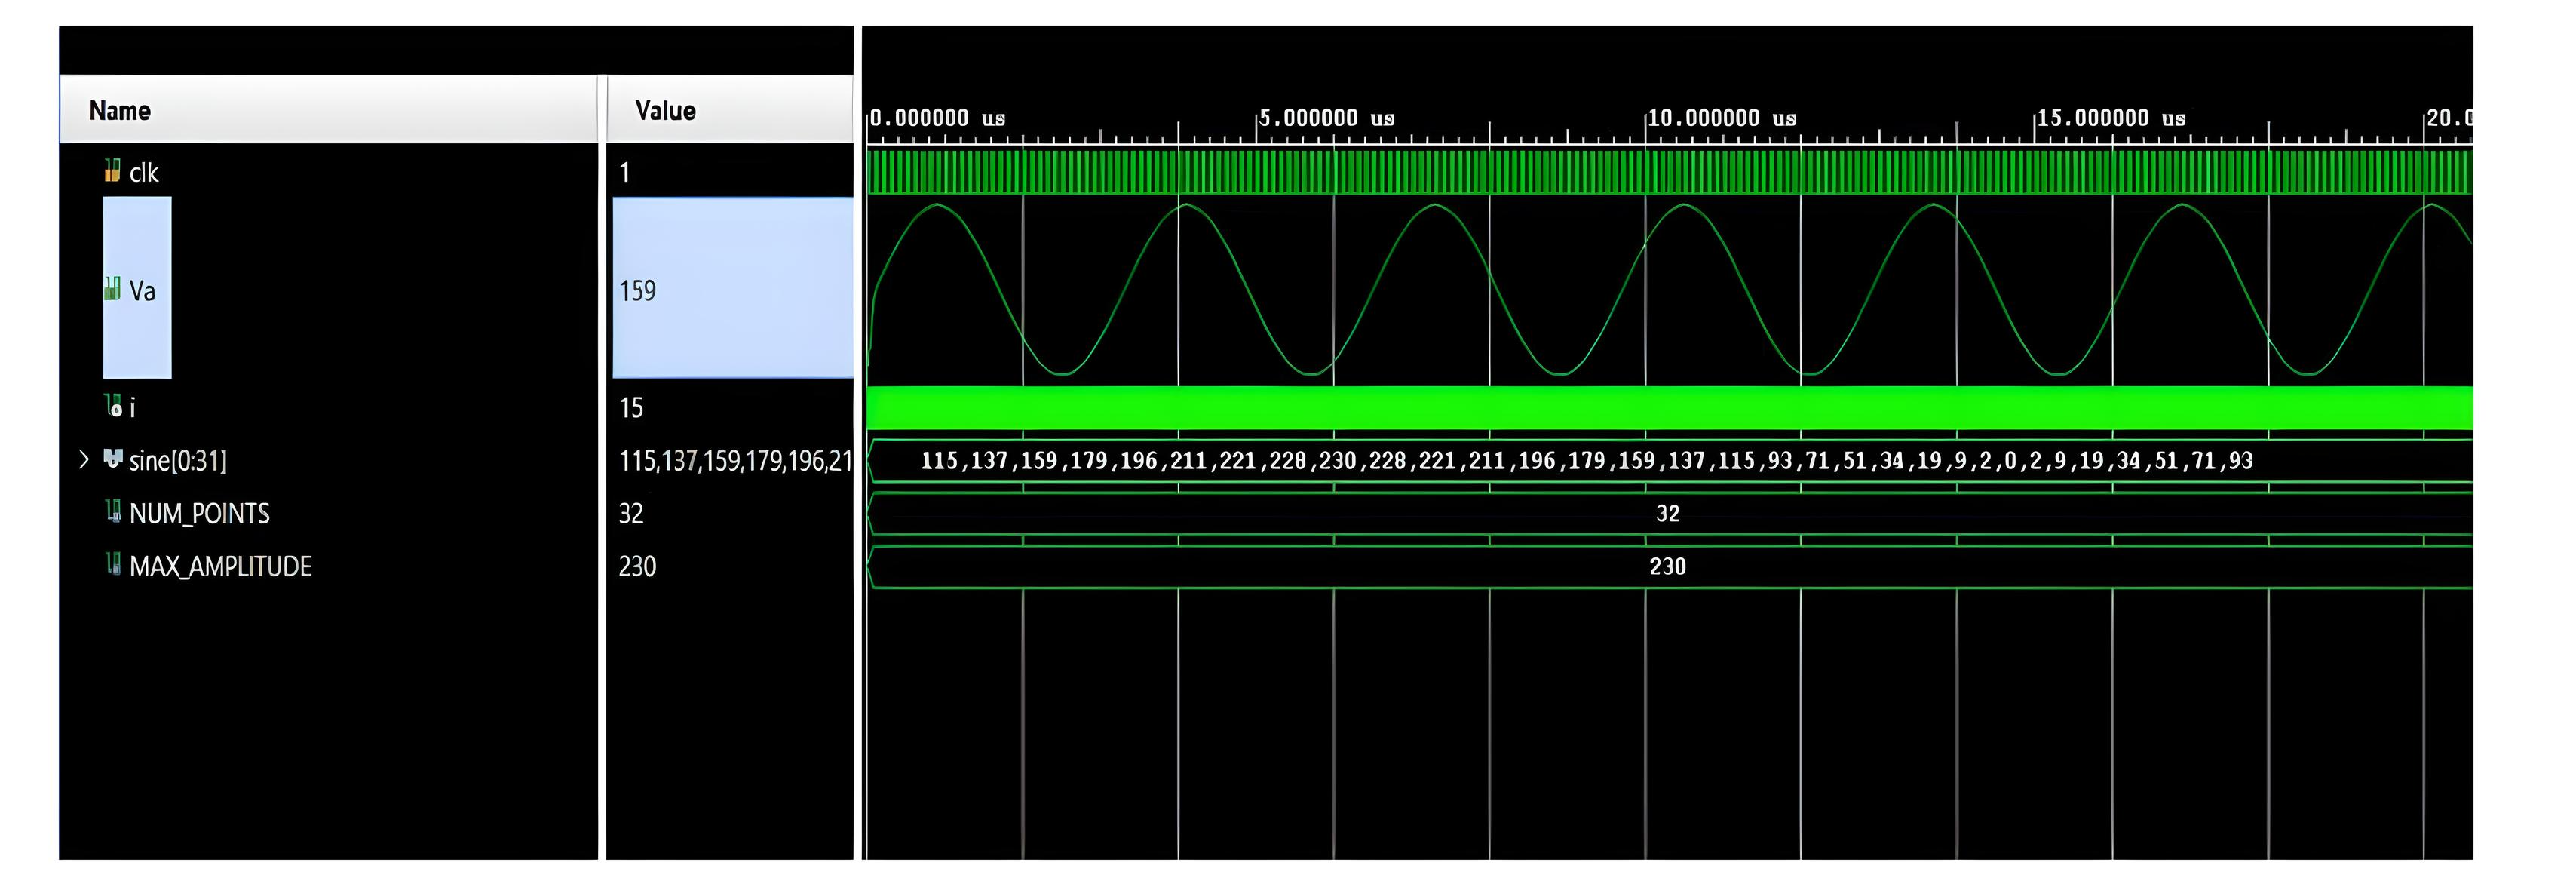
Task: Select the NUM_POINTS constant icon
Action: click(x=113, y=513)
